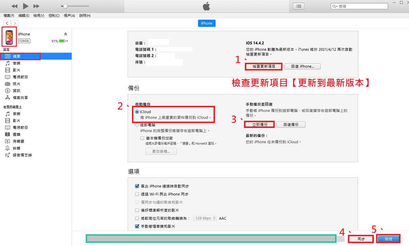Toggle 當此 iPhone 連接時自動同步 checkbox
The height and width of the screenshot is (246, 409).
coord(137,186)
